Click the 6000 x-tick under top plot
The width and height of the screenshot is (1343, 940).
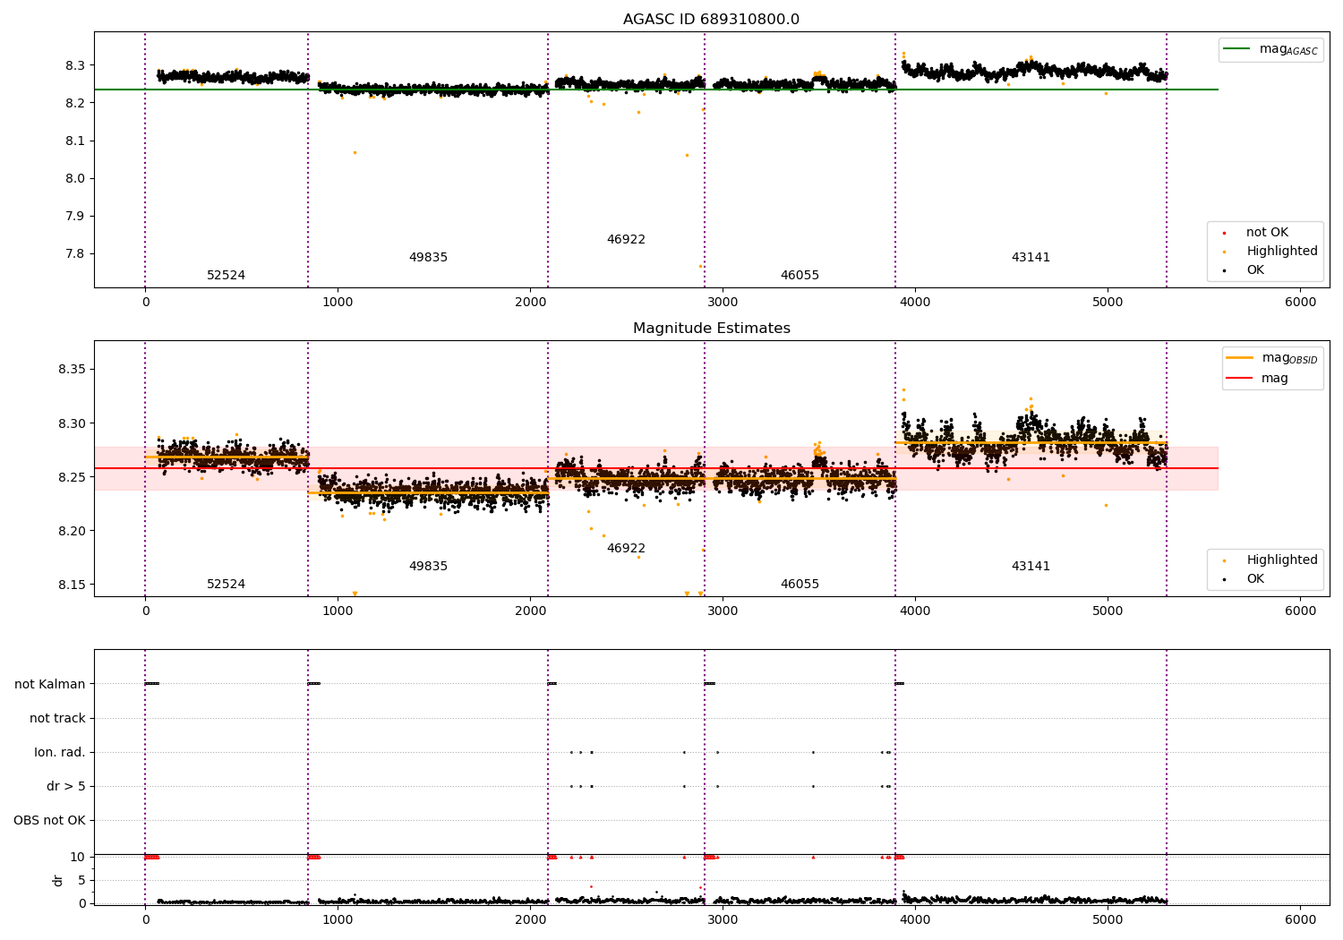[1300, 303]
